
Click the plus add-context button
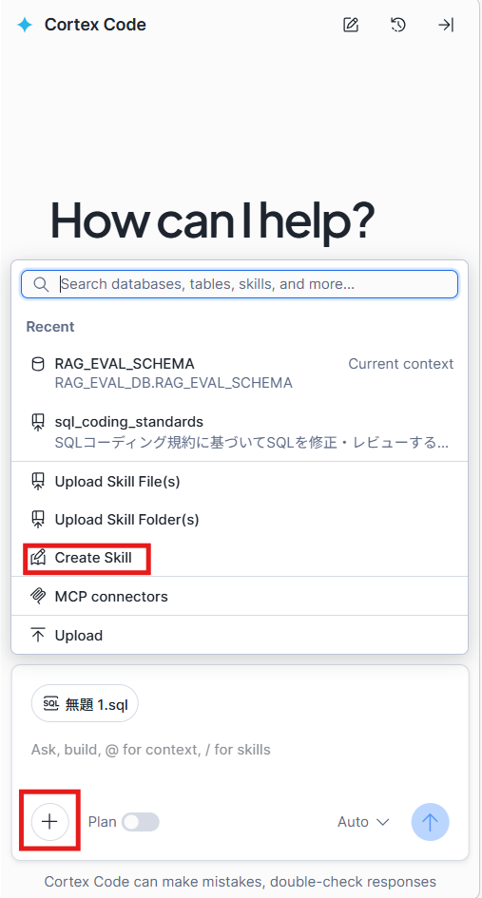tap(49, 822)
